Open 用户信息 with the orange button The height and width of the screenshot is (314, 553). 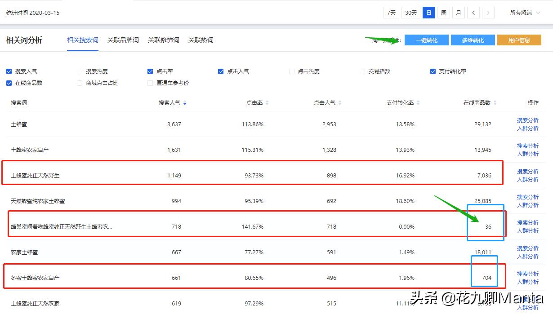(x=519, y=40)
